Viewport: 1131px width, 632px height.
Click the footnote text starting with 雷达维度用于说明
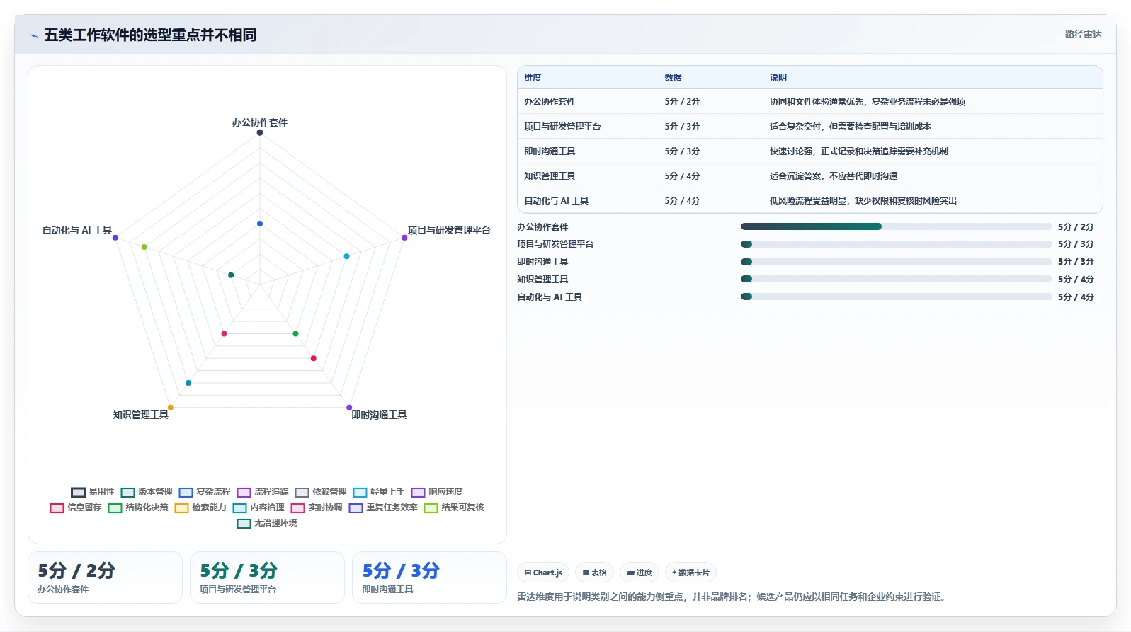[732, 597]
